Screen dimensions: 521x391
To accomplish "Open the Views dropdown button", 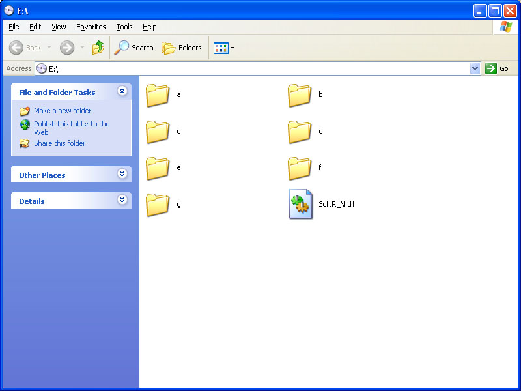I will (x=223, y=48).
